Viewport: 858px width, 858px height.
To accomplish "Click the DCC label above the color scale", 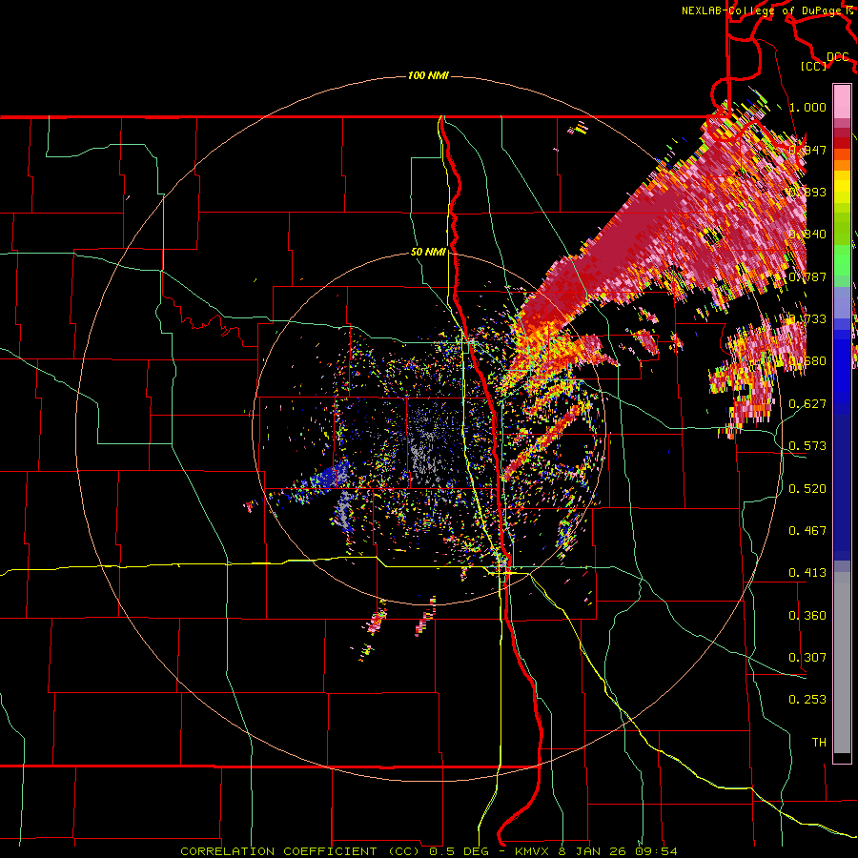I will click(837, 57).
